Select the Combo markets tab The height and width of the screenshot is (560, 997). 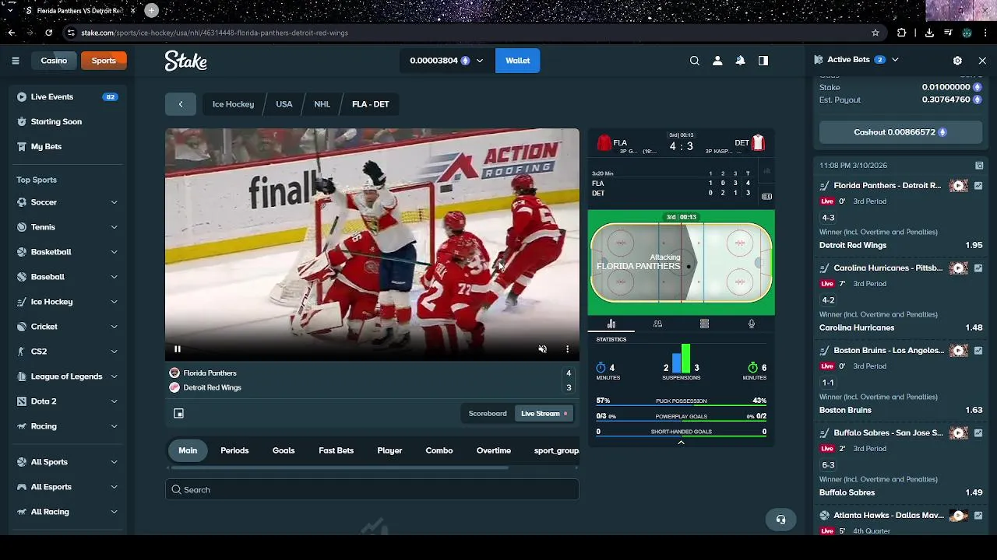(x=439, y=450)
